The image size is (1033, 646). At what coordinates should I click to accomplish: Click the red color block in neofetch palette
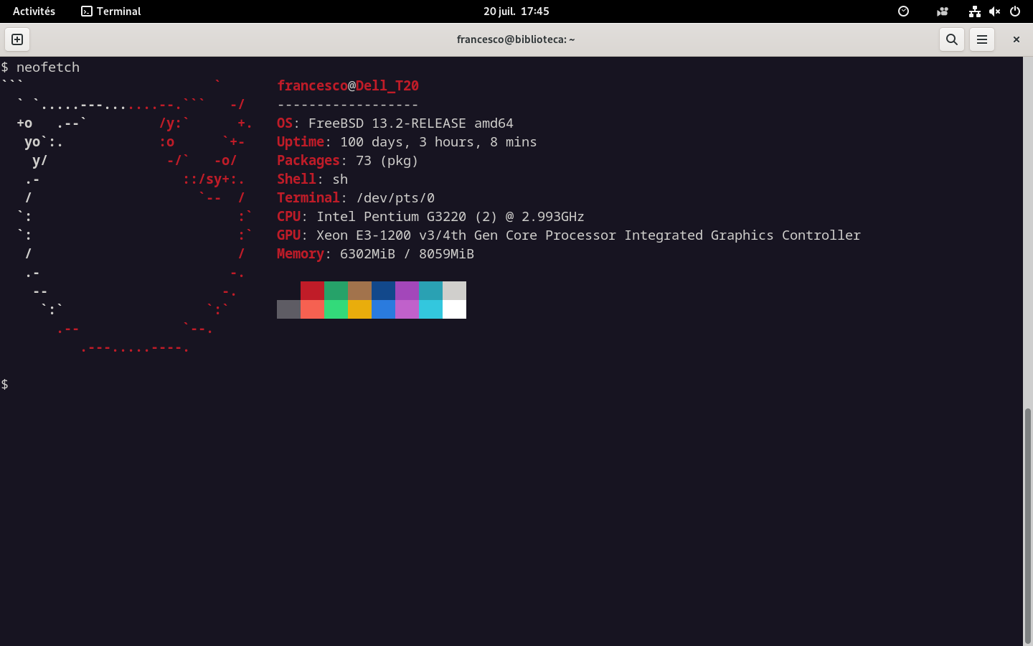pyautogui.click(x=312, y=291)
